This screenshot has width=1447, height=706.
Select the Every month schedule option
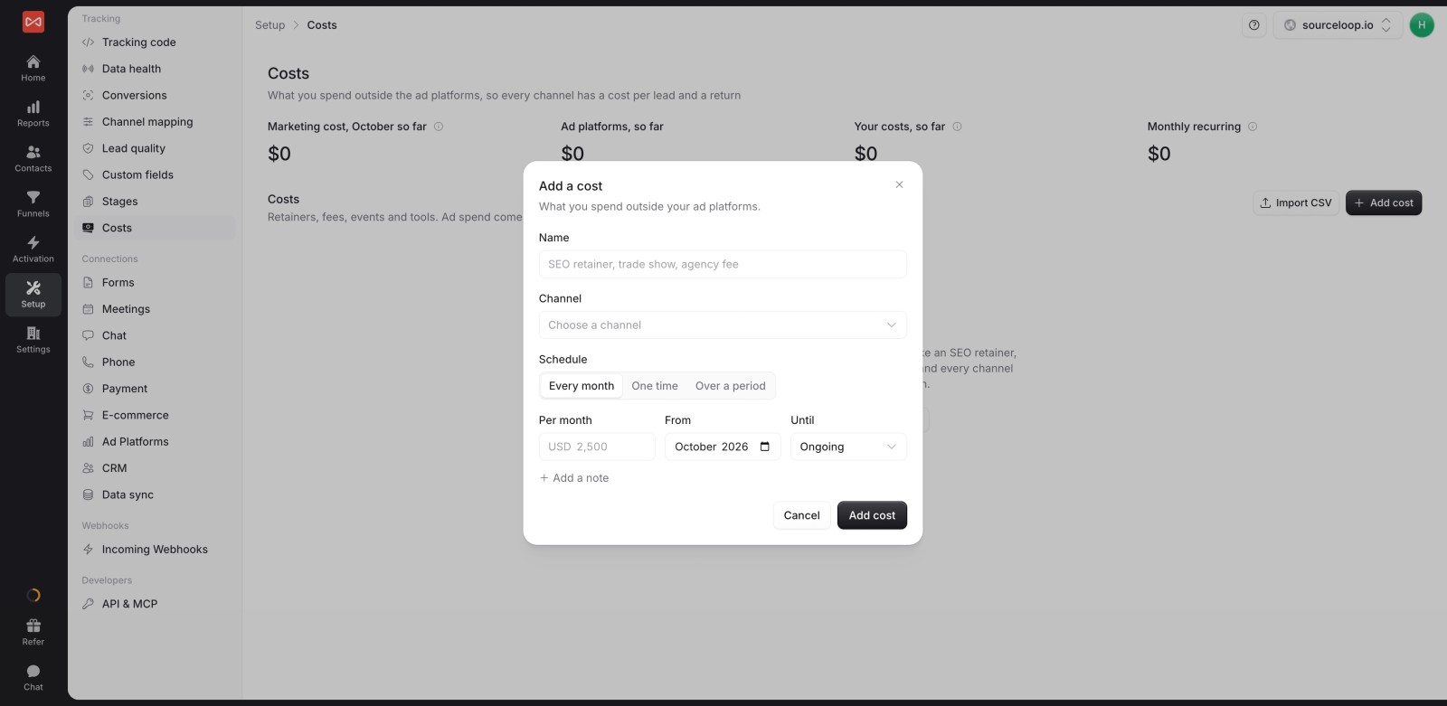582,386
